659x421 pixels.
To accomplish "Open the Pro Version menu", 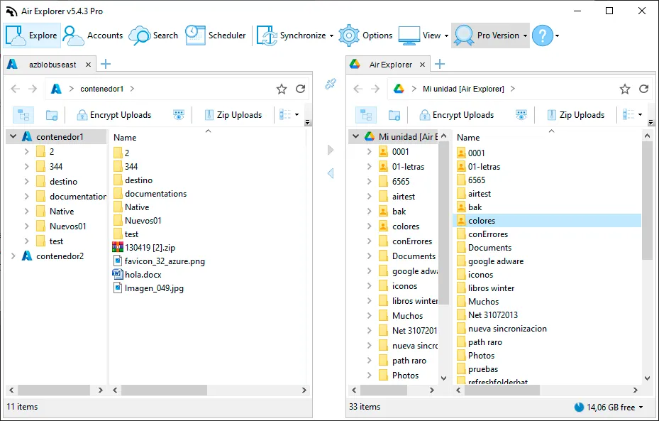I will tap(490, 35).
